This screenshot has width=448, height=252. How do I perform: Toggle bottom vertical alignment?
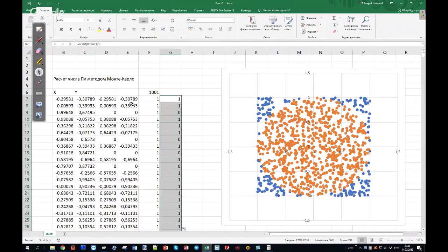(143, 20)
